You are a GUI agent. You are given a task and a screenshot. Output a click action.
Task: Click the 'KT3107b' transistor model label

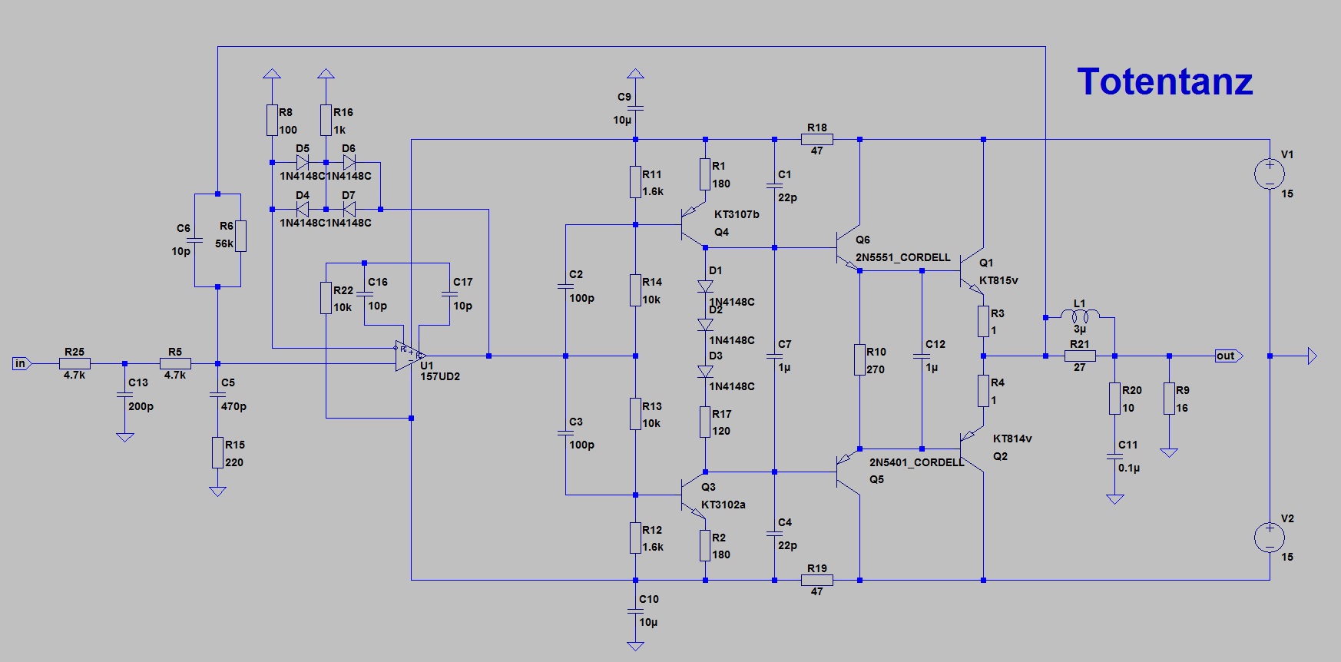coord(737,214)
